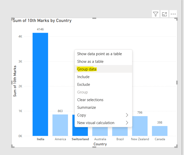Select the India bar in chart
The width and height of the screenshot is (184, 155).
tap(40, 84)
